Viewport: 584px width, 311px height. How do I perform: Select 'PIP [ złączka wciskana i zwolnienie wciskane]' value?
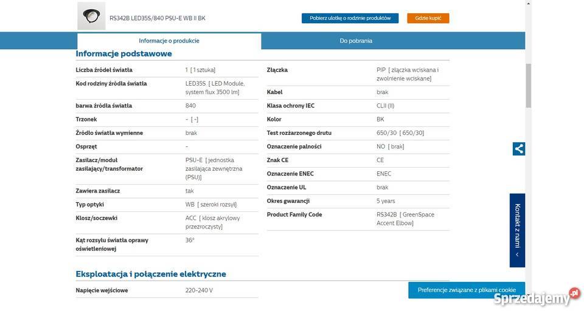pyautogui.click(x=408, y=74)
